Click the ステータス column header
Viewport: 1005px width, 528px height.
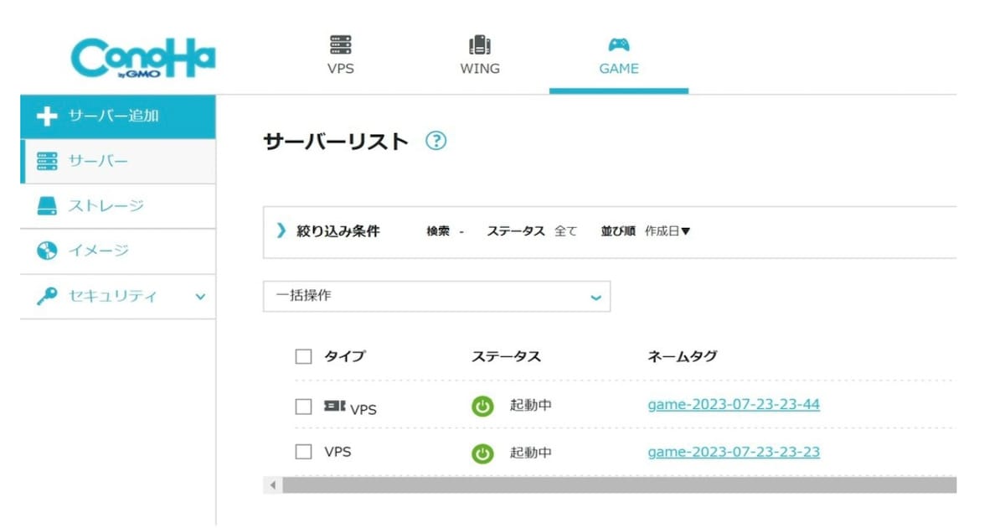[506, 356]
